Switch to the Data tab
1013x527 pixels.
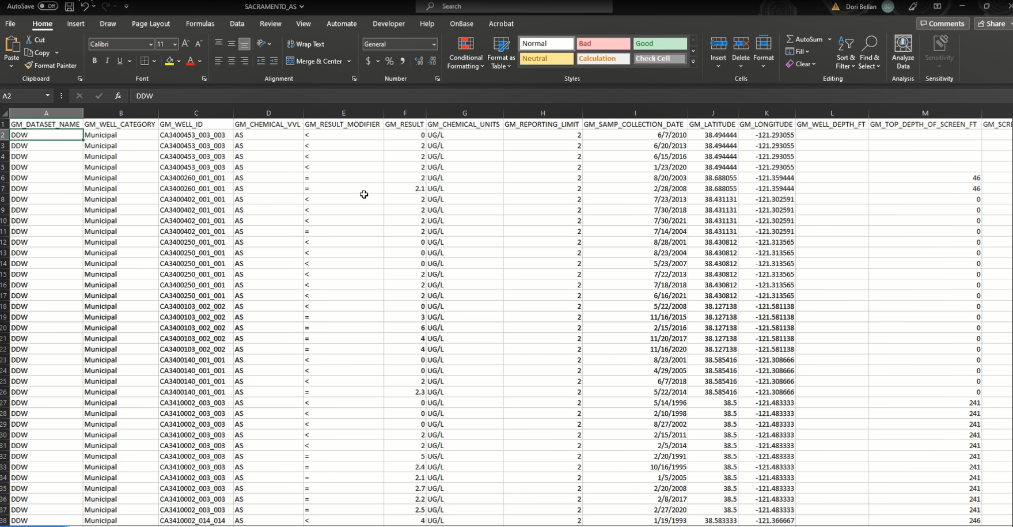[x=237, y=24]
